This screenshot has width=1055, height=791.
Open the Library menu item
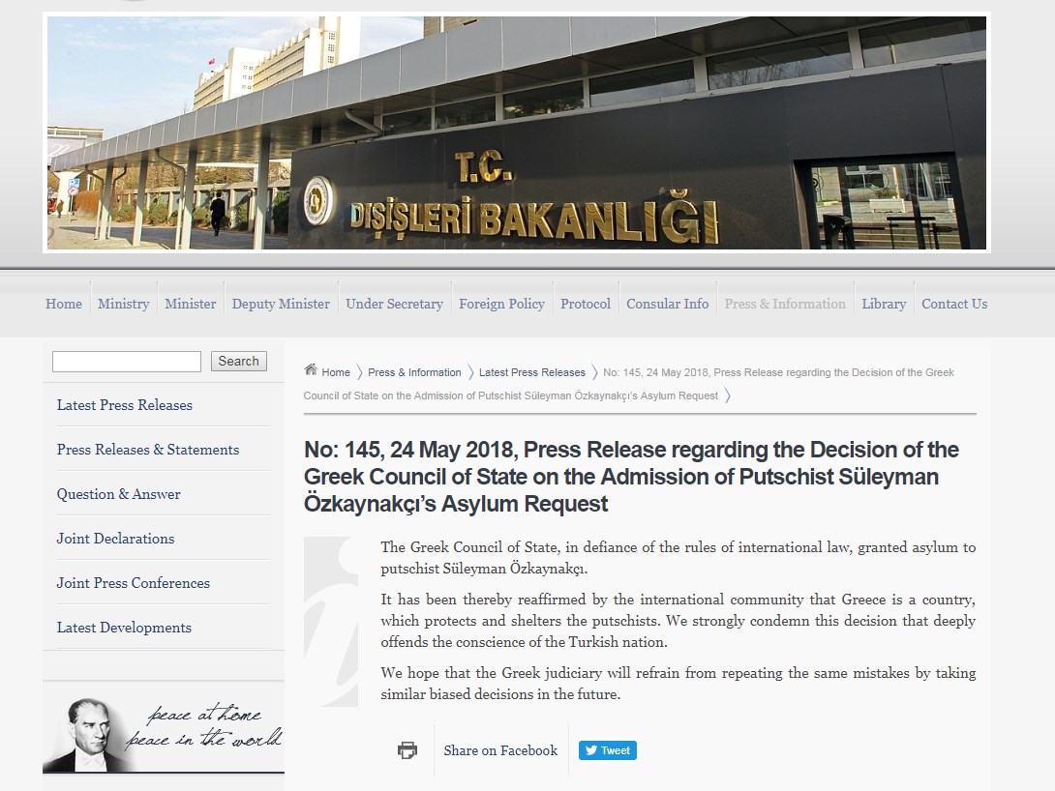[x=884, y=304]
